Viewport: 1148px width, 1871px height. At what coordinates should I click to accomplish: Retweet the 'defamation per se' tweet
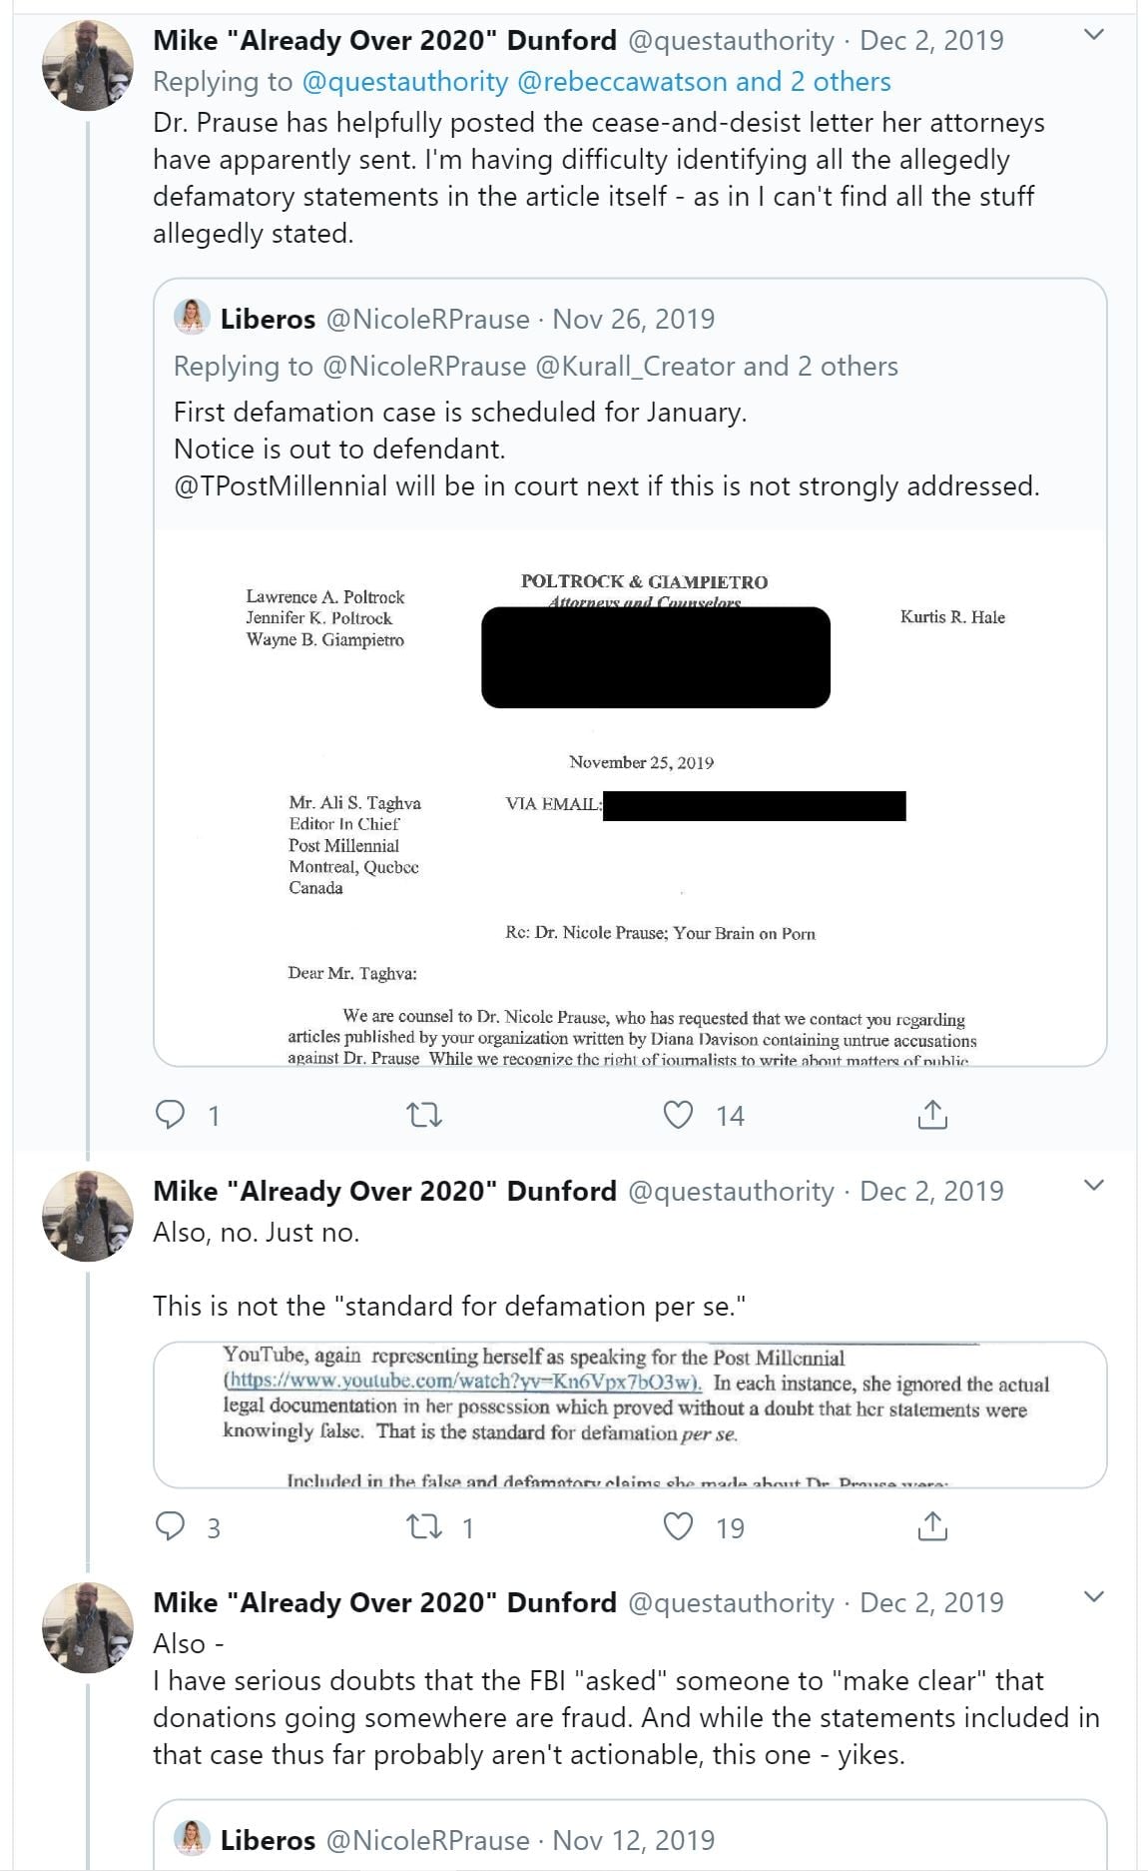[x=426, y=1526]
